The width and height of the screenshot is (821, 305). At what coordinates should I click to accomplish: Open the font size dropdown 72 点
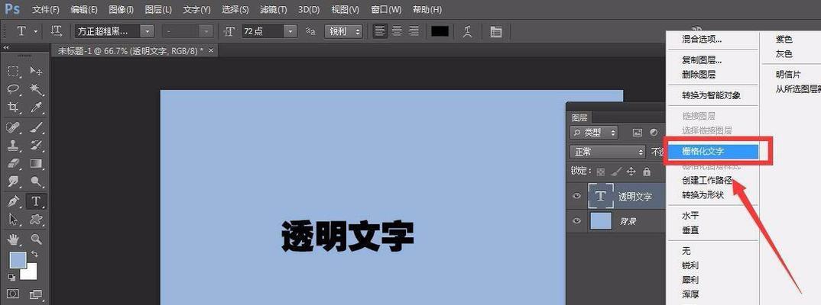[290, 31]
